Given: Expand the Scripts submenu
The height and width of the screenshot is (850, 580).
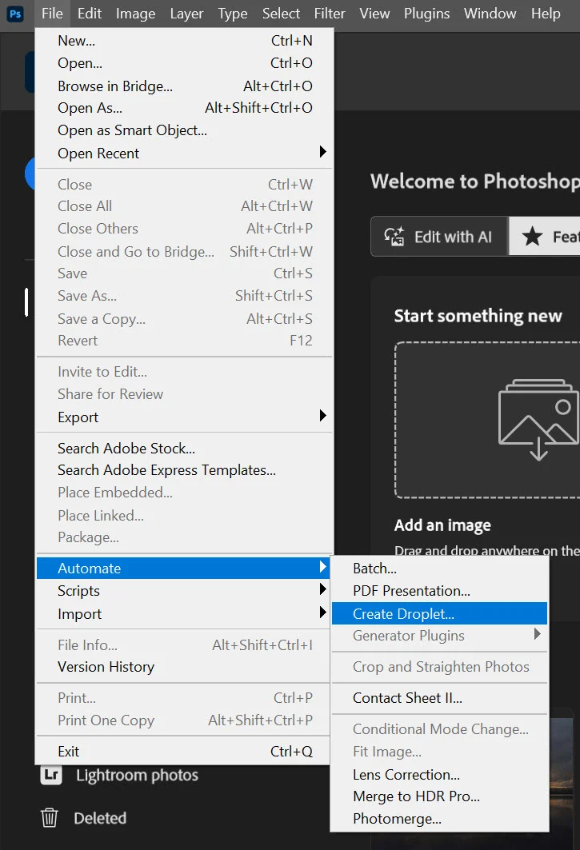Looking at the screenshot, I should [x=183, y=591].
